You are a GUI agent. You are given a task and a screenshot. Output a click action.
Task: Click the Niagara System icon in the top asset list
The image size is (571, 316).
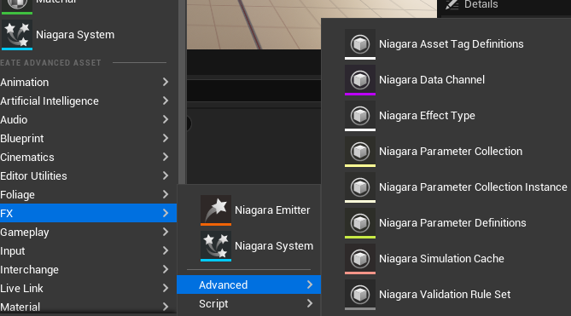(17, 35)
